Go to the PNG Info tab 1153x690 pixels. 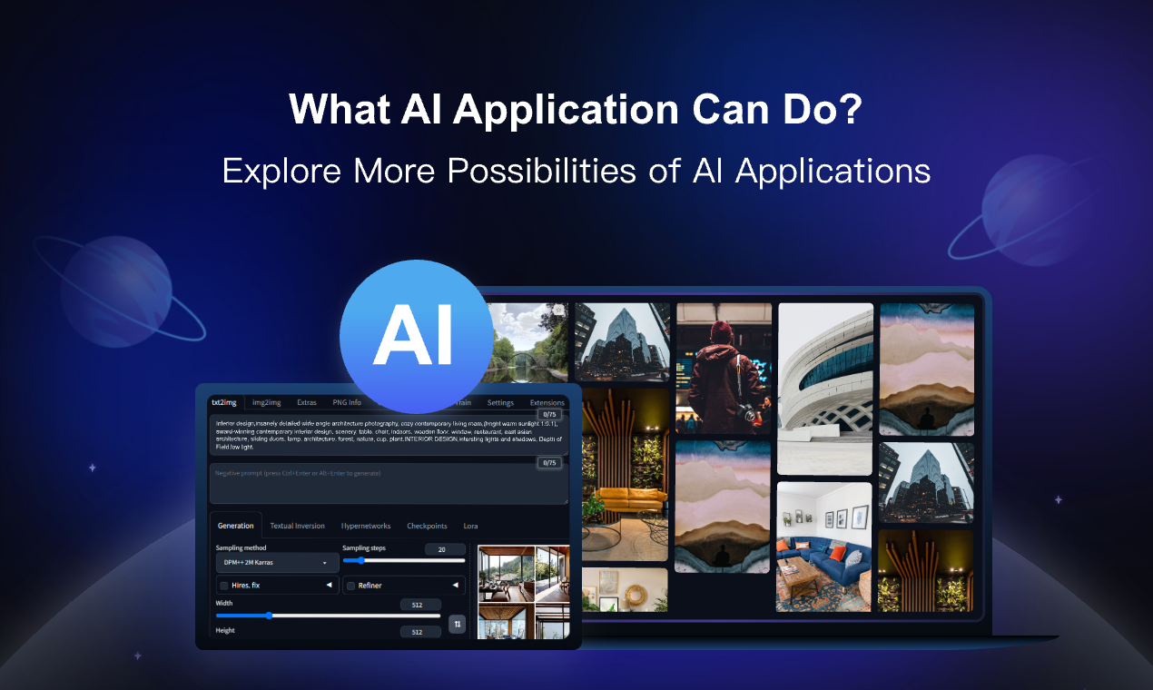347,402
